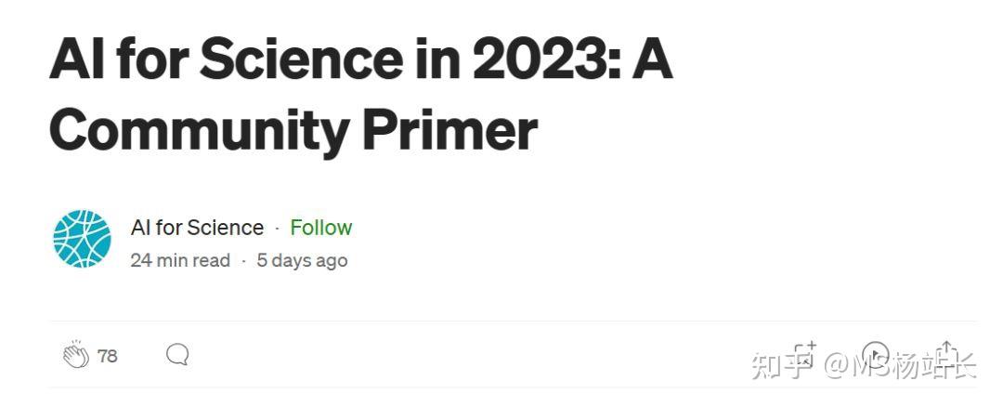Share the story using the share icon
Image resolution: width=1003 pixels, height=407 pixels.
coord(945,355)
